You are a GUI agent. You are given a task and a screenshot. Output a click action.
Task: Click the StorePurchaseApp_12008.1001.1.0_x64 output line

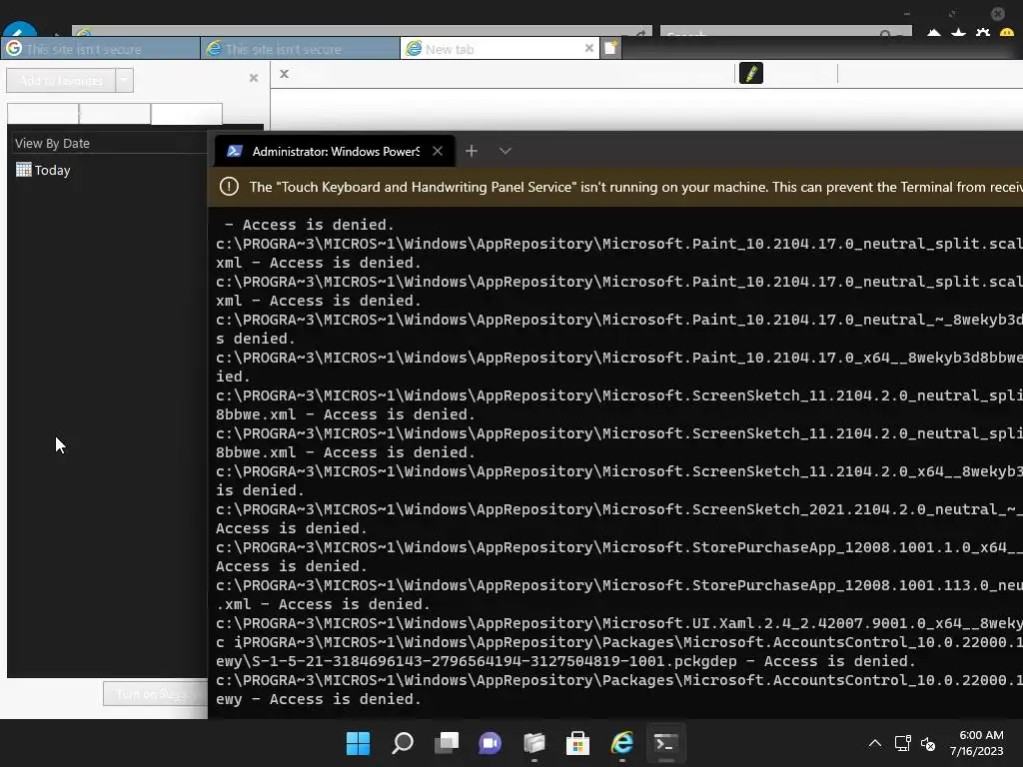tap(619, 547)
